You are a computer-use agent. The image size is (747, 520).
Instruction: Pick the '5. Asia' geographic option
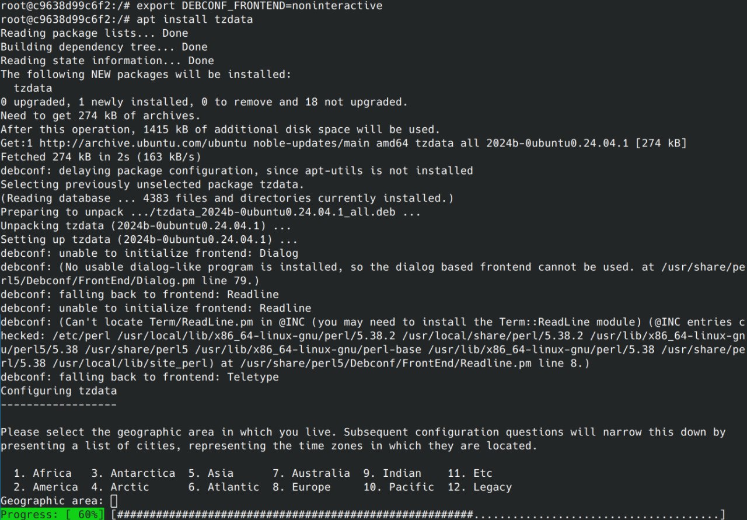(x=211, y=473)
